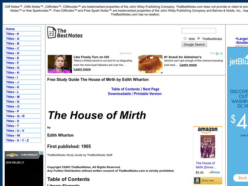Open 'The House of Mirth (Dover...' Amazon link

tap(206, 165)
